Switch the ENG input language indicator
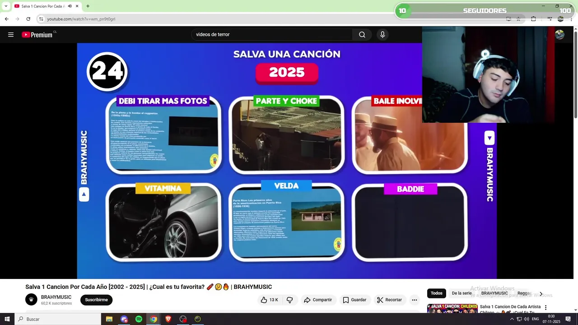Viewport: 578px width, 325px height. (x=536, y=319)
